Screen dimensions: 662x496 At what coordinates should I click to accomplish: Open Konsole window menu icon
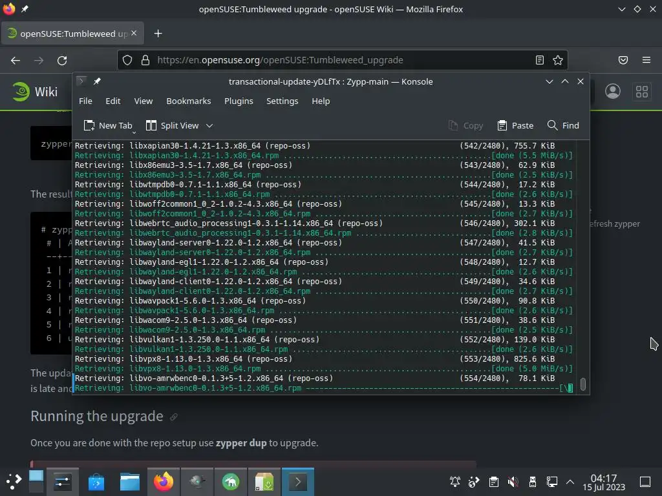pyautogui.click(x=81, y=81)
